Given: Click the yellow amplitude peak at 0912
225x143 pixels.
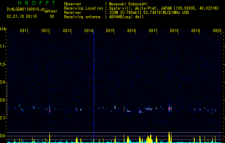Looking at the screenshot, I should click(x=50, y=138).
